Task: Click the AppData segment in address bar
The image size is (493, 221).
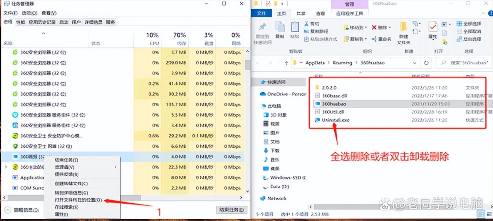Action: (315, 63)
